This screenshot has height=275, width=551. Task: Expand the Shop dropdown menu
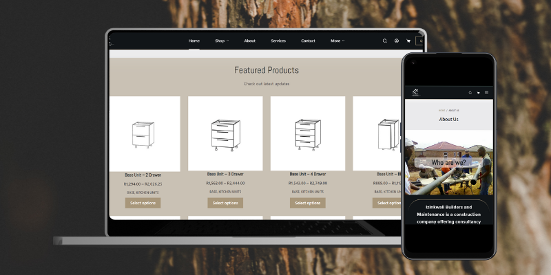221,41
